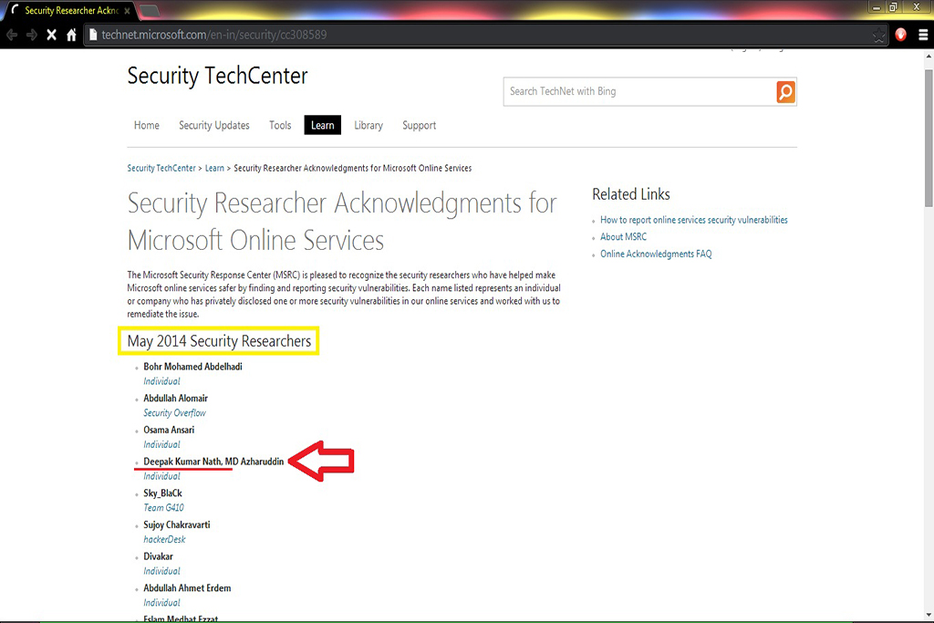Open How to report online services security vulnerabilities
934x623 pixels.
tap(694, 220)
